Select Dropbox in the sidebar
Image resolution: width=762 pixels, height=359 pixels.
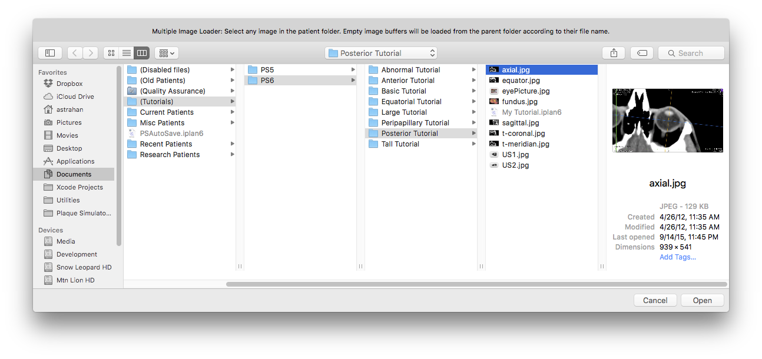(x=69, y=84)
